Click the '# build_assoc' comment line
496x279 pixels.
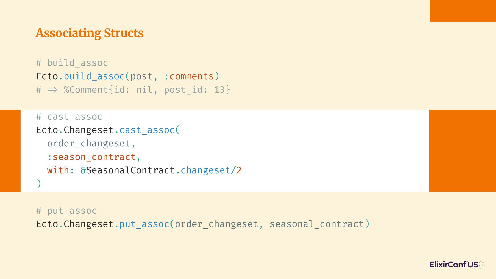(x=72, y=63)
